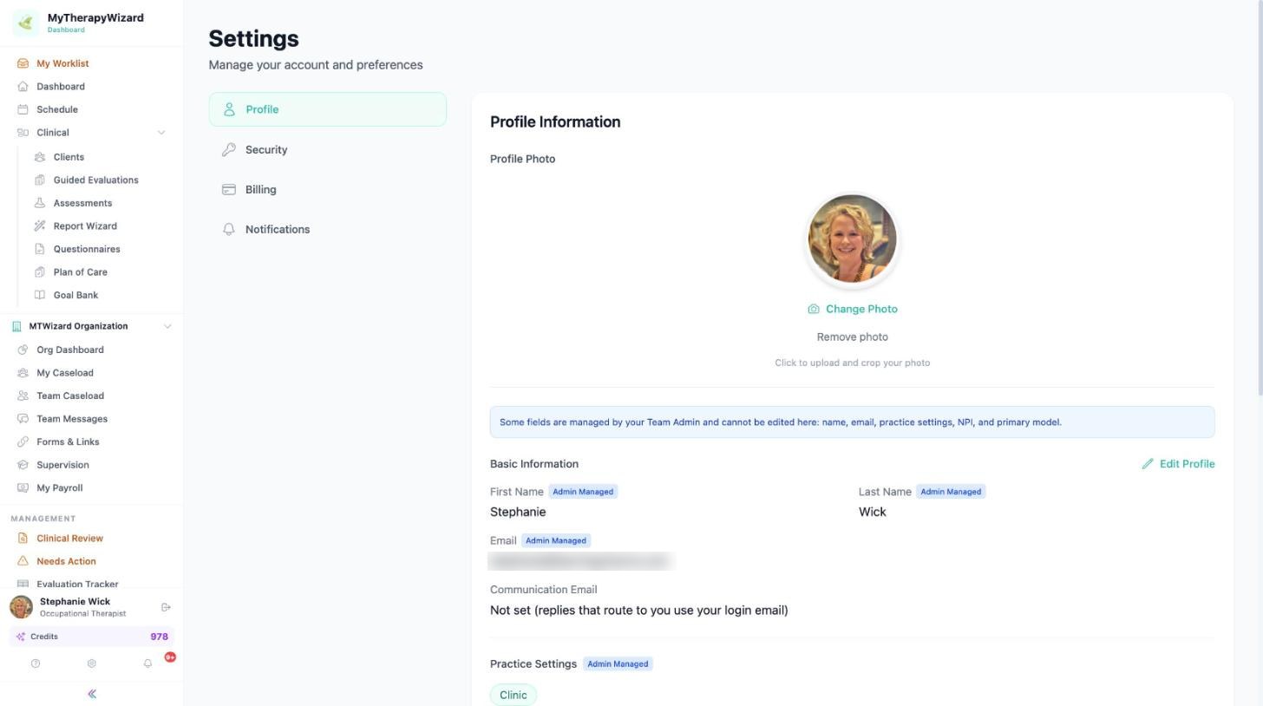Select the Profile settings tab
The width and height of the screenshot is (1263, 706).
tap(328, 109)
